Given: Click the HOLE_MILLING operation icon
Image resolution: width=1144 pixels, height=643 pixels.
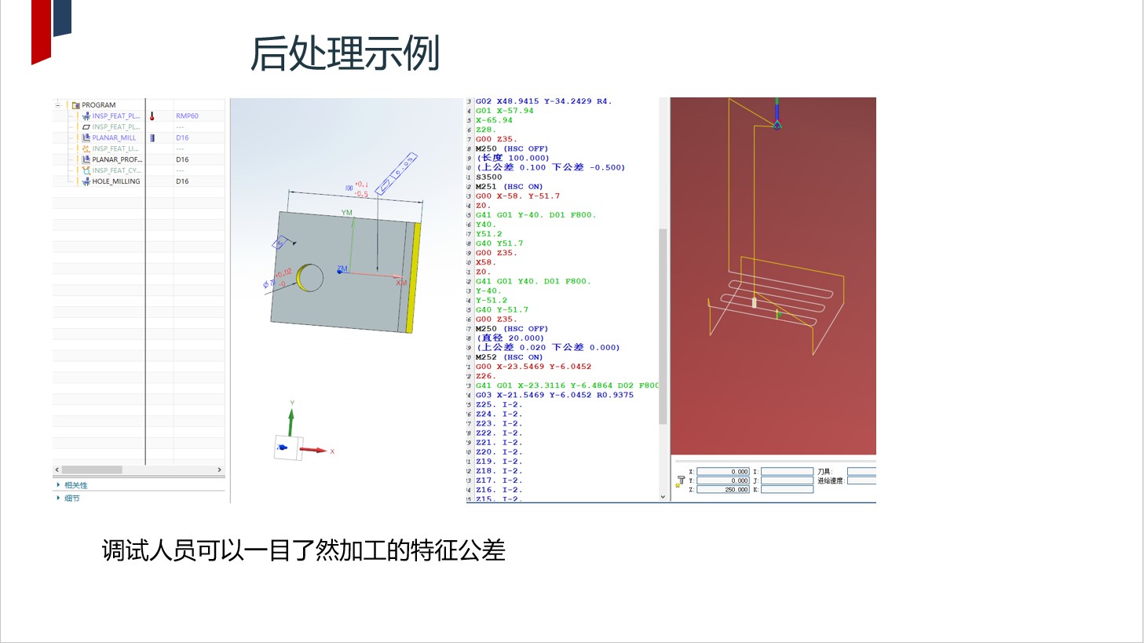Looking at the screenshot, I should tap(86, 181).
